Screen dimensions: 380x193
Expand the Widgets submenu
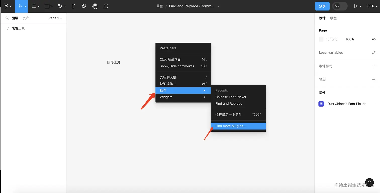[183, 97]
